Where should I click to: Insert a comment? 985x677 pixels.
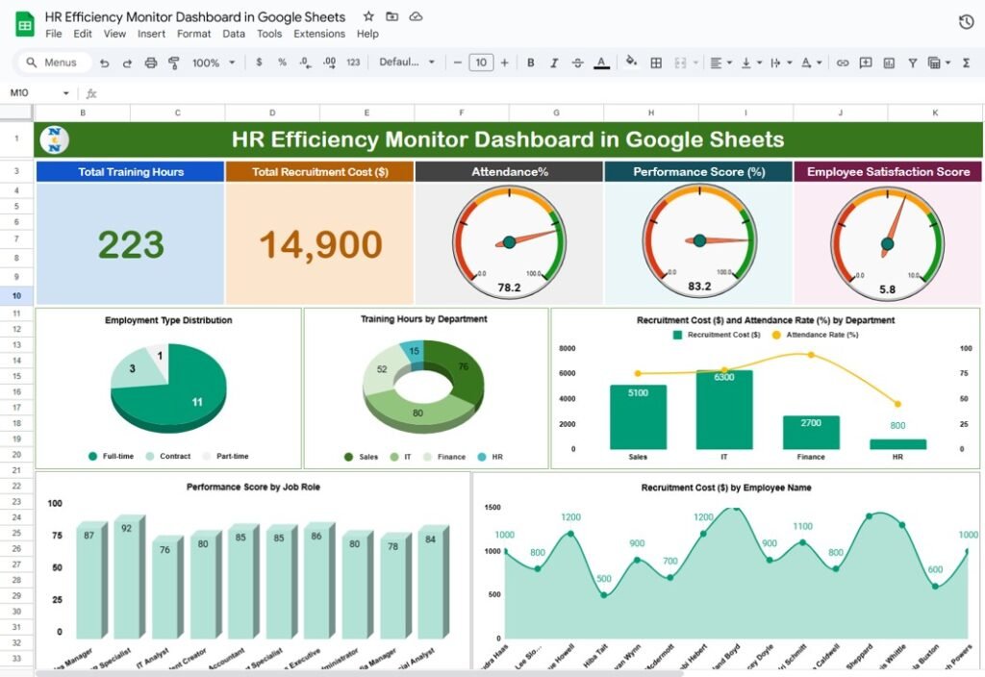(x=866, y=63)
